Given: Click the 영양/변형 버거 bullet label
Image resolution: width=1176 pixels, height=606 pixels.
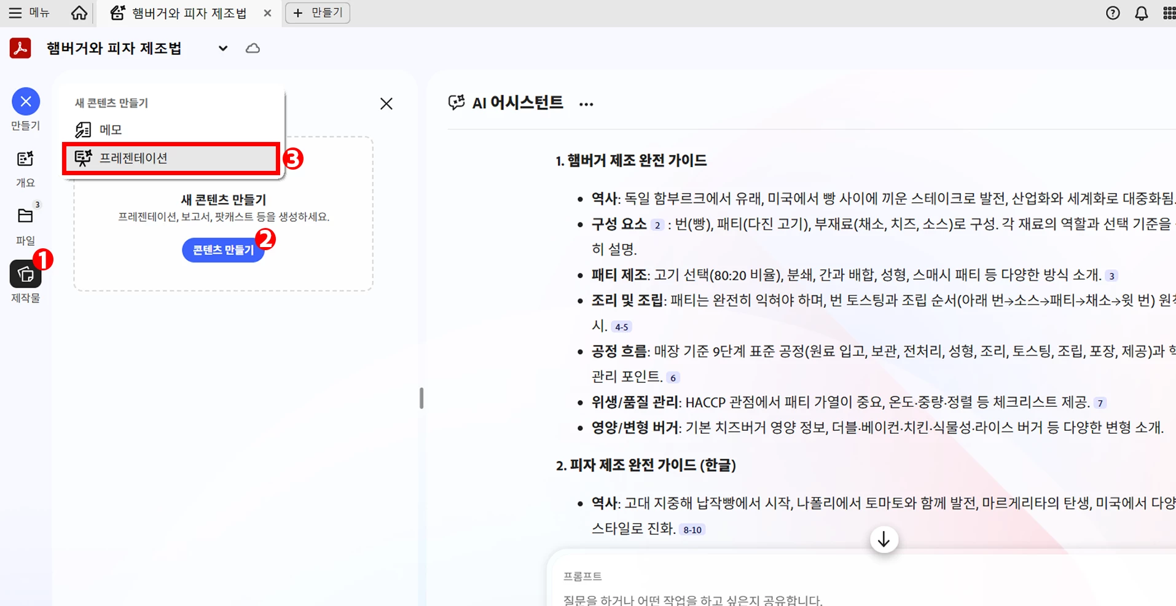Looking at the screenshot, I should click(635, 427).
